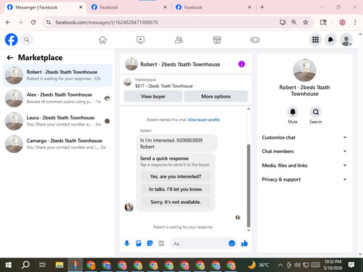Switch to the second Facebook browser tab
The width and height of the screenshot is (363, 272).
coord(129,7)
